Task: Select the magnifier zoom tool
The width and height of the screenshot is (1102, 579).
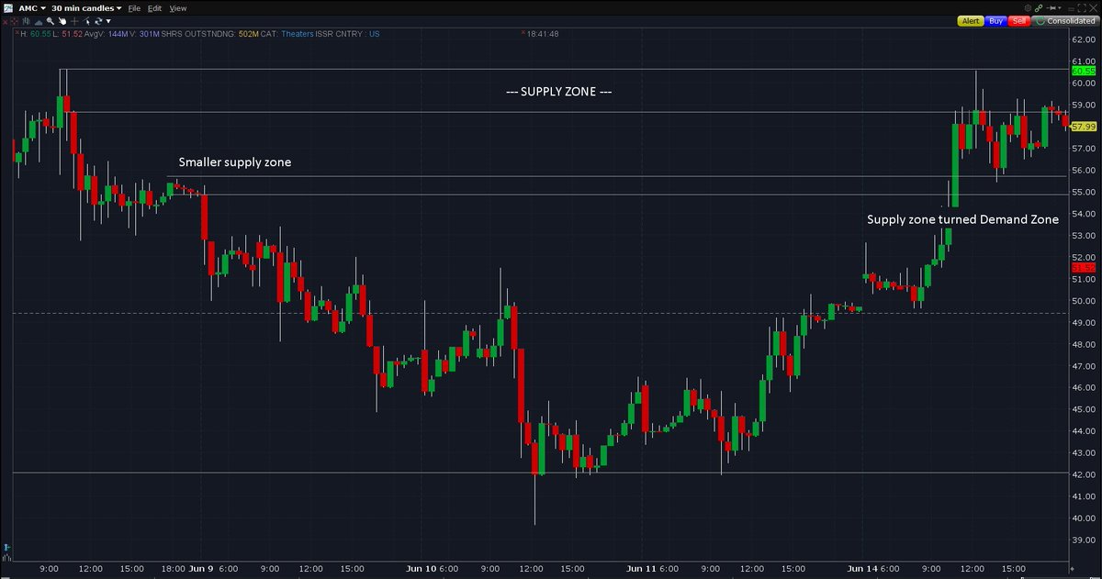Action: (50, 21)
